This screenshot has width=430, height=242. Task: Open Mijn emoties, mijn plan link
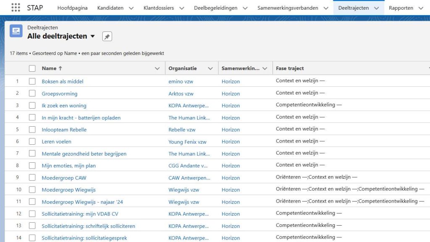(x=68, y=166)
